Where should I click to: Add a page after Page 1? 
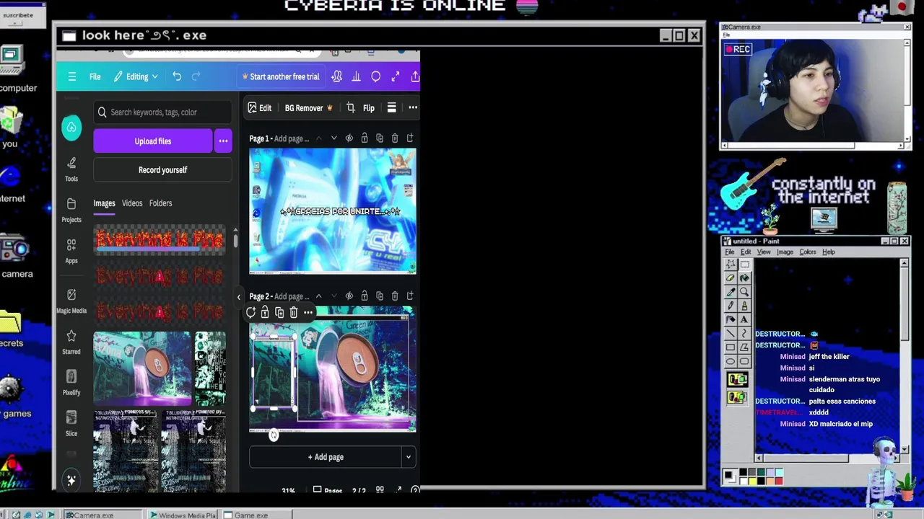coord(410,138)
